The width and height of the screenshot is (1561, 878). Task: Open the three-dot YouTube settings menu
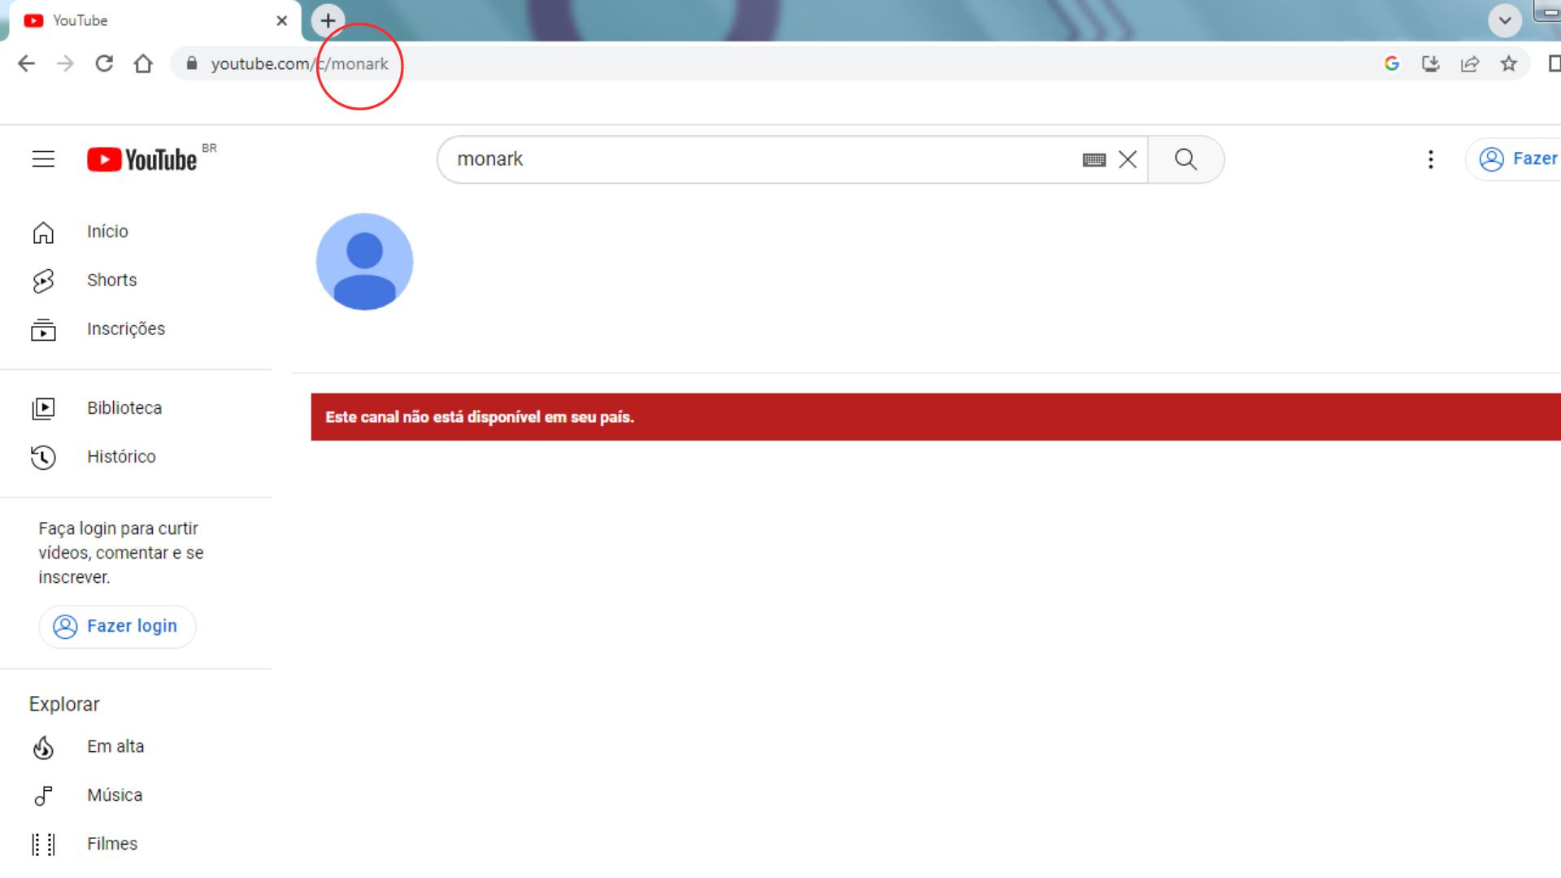coord(1431,159)
